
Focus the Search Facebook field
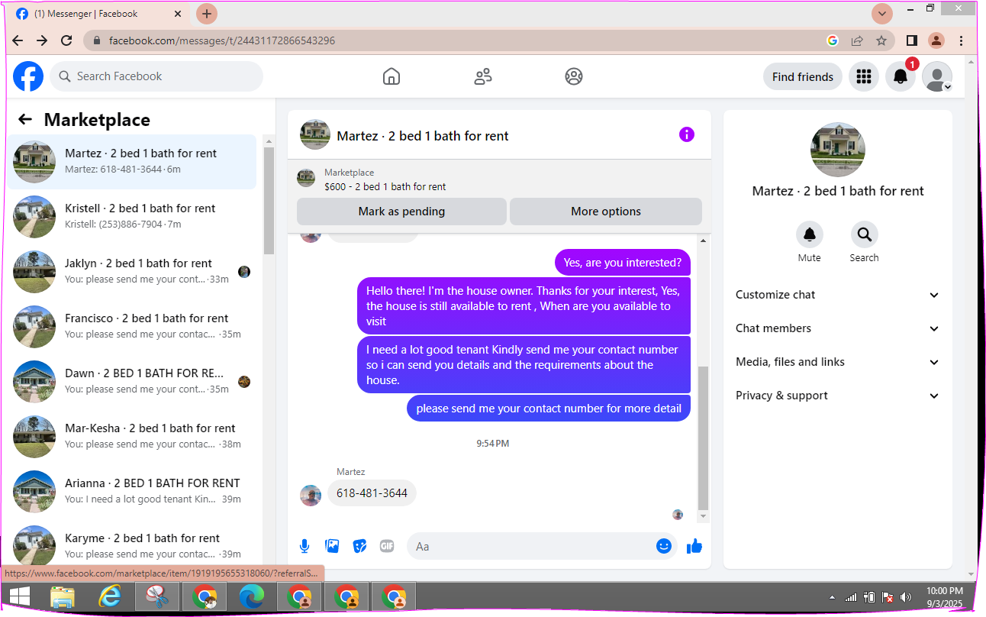pos(156,76)
